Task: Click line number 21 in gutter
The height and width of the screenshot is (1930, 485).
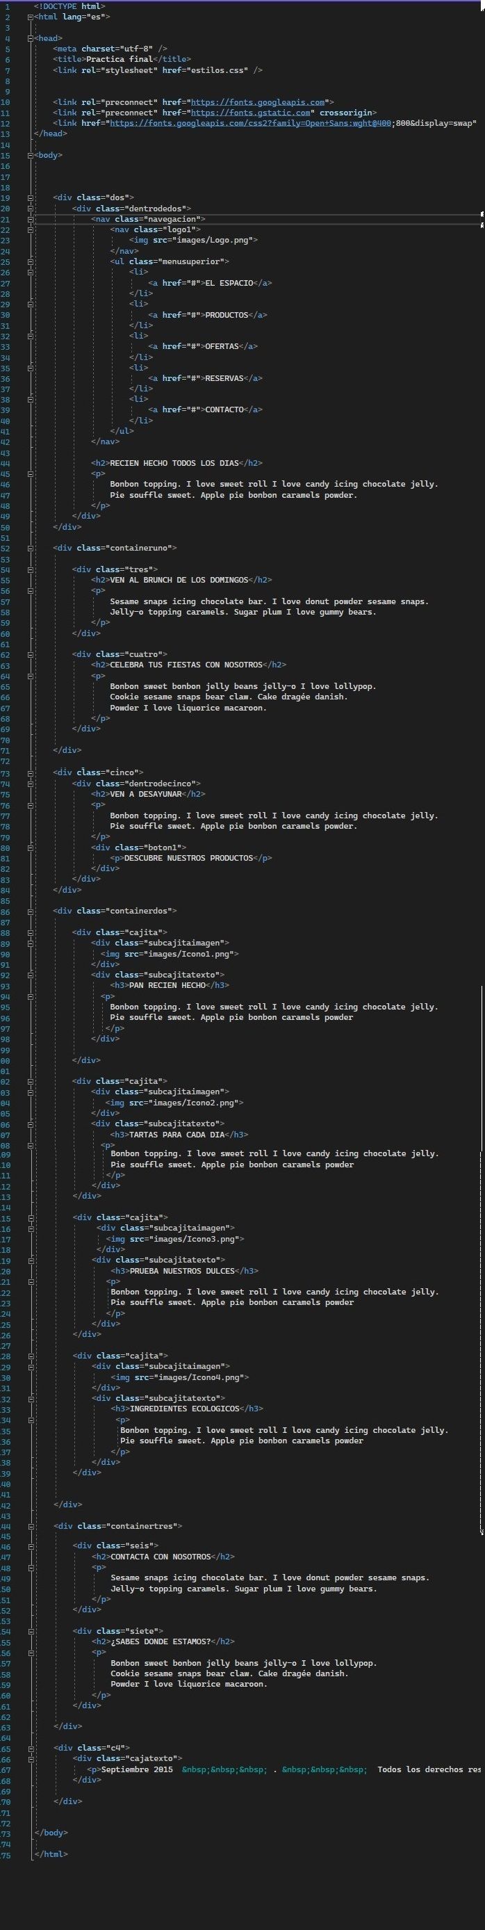Action: pos(6,219)
